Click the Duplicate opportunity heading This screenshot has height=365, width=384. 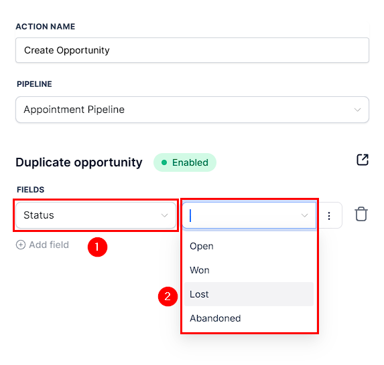point(79,162)
